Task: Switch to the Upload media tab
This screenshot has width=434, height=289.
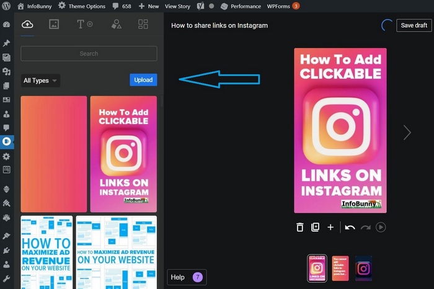Action: [x=27, y=24]
